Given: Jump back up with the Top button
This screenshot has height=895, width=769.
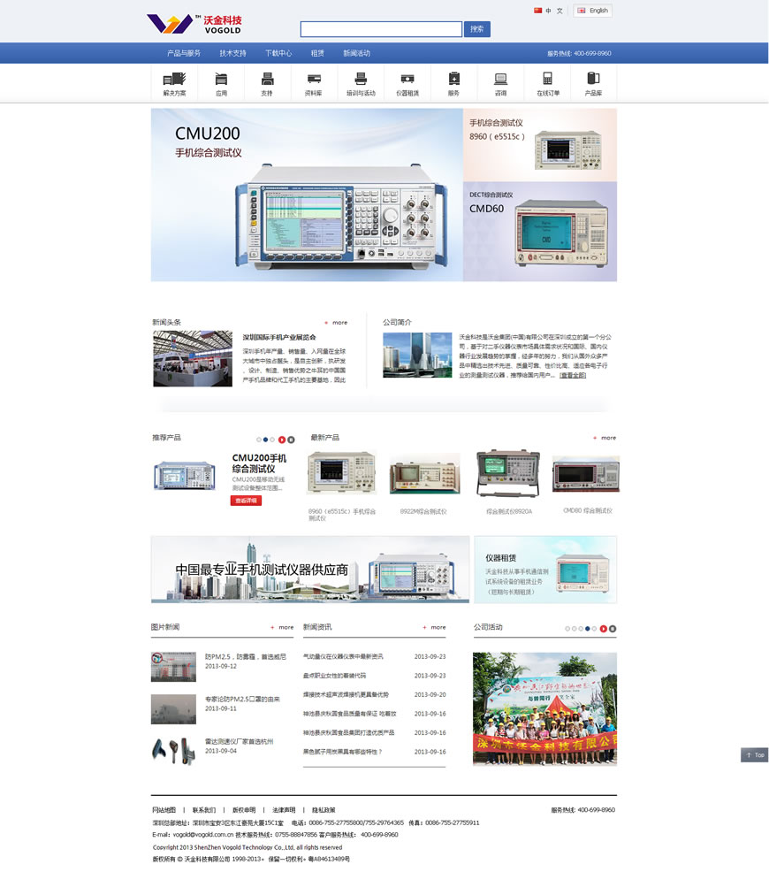Looking at the screenshot, I should (755, 754).
